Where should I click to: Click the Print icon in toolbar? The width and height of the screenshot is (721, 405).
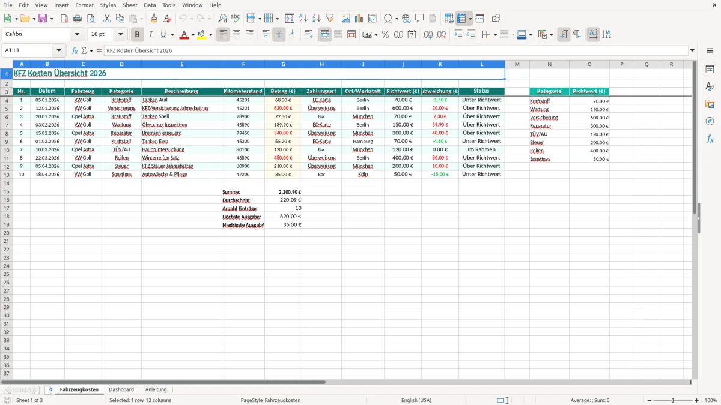(x=78, y=19)
